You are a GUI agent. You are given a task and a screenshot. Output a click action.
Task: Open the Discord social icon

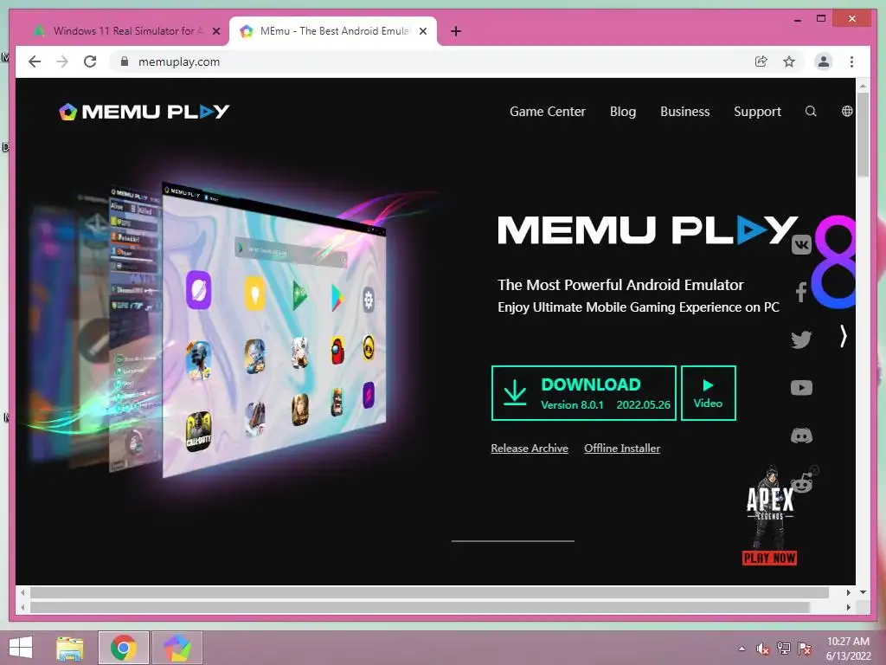tap(801, 436)
